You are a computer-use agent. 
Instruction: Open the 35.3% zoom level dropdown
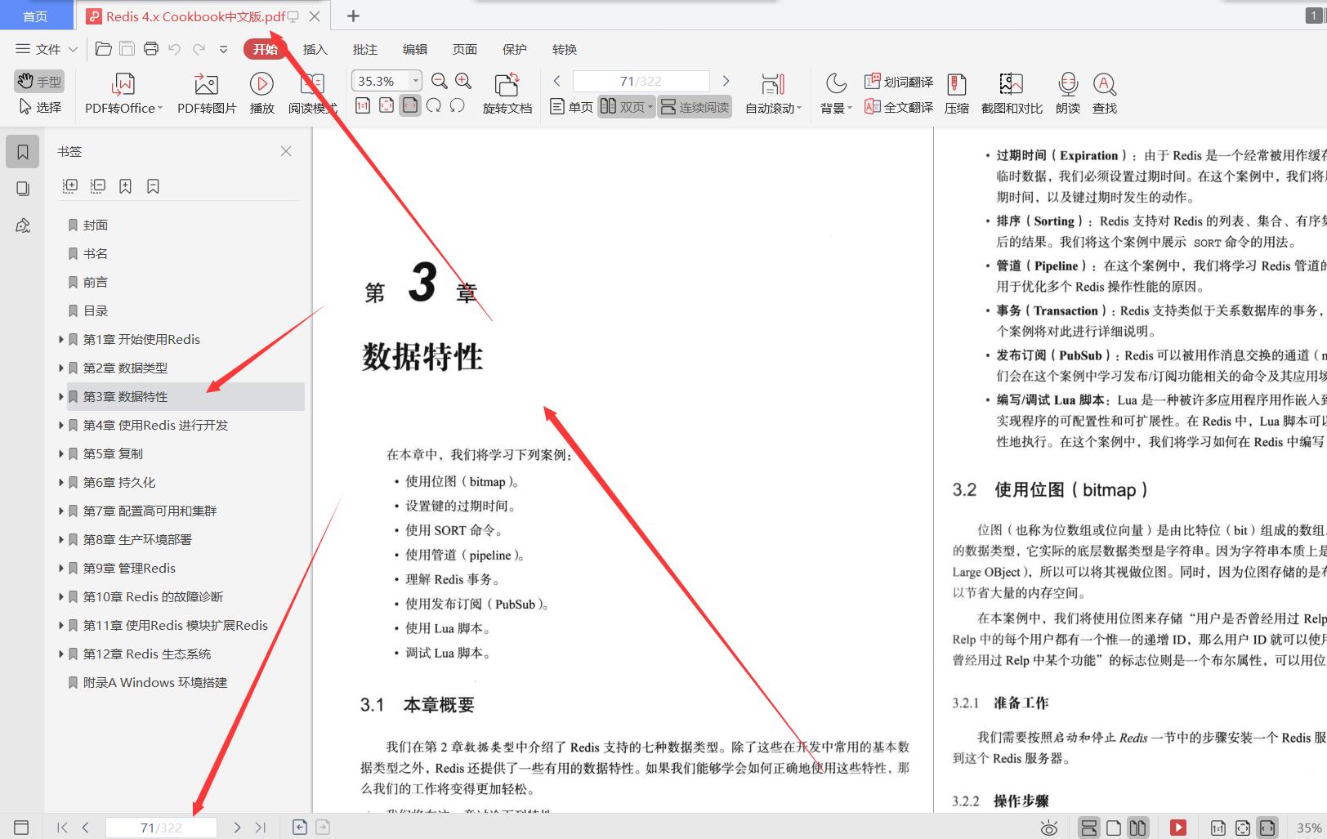[x=415, y=80]
